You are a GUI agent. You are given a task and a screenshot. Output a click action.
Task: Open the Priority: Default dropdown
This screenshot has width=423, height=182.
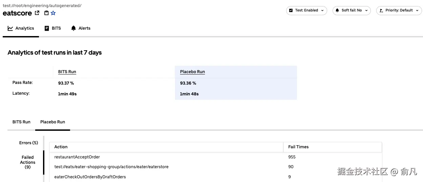pyautogui.click(x=417, y=10)
